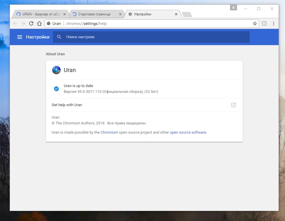Click the browser back arrow
The image size is (285, 221).
[x=15, y=23]
